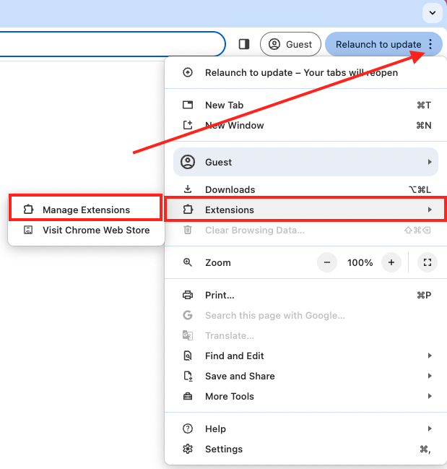Click the three-dot Chrome menu icon
Image resolution: width=447 pixels, height=469 pixels.
tap(430, 44)
